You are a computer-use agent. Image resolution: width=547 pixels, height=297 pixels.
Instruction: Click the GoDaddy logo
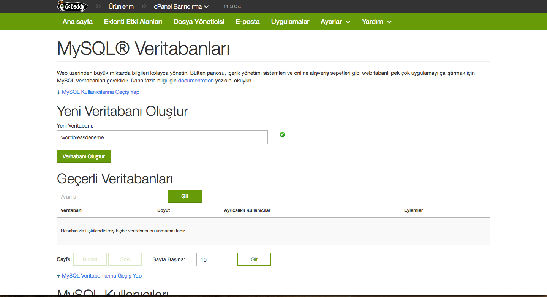coord(73,6)
